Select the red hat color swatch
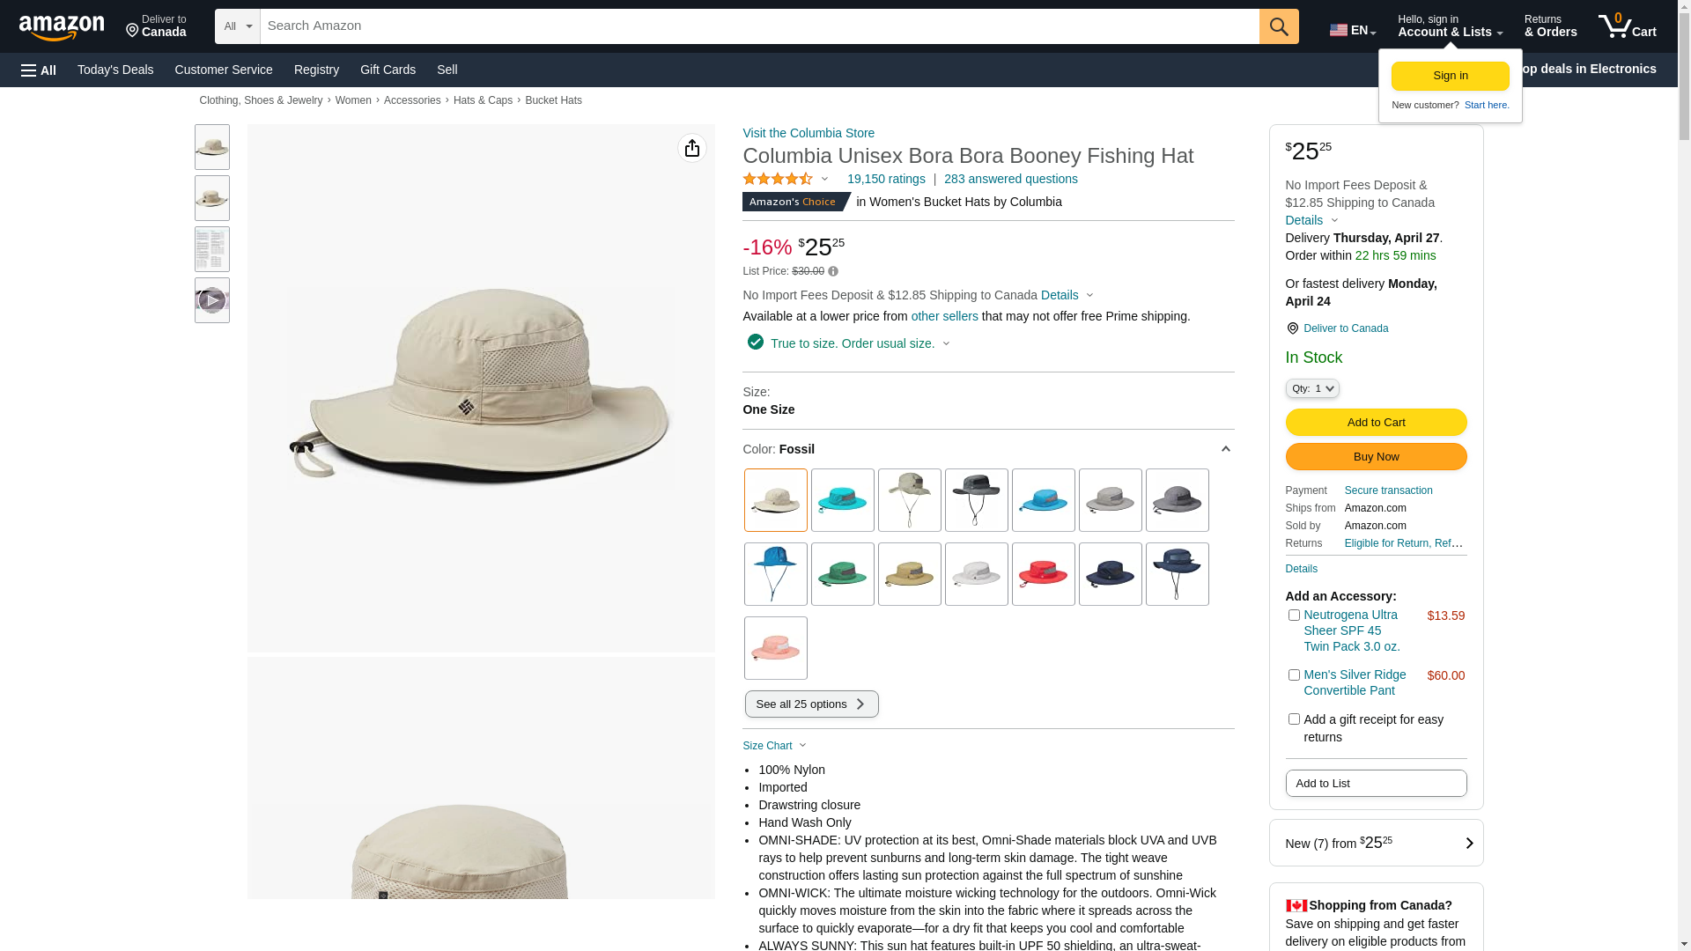This screenshot has width=1691, height=951. [x=1043, y=574]
